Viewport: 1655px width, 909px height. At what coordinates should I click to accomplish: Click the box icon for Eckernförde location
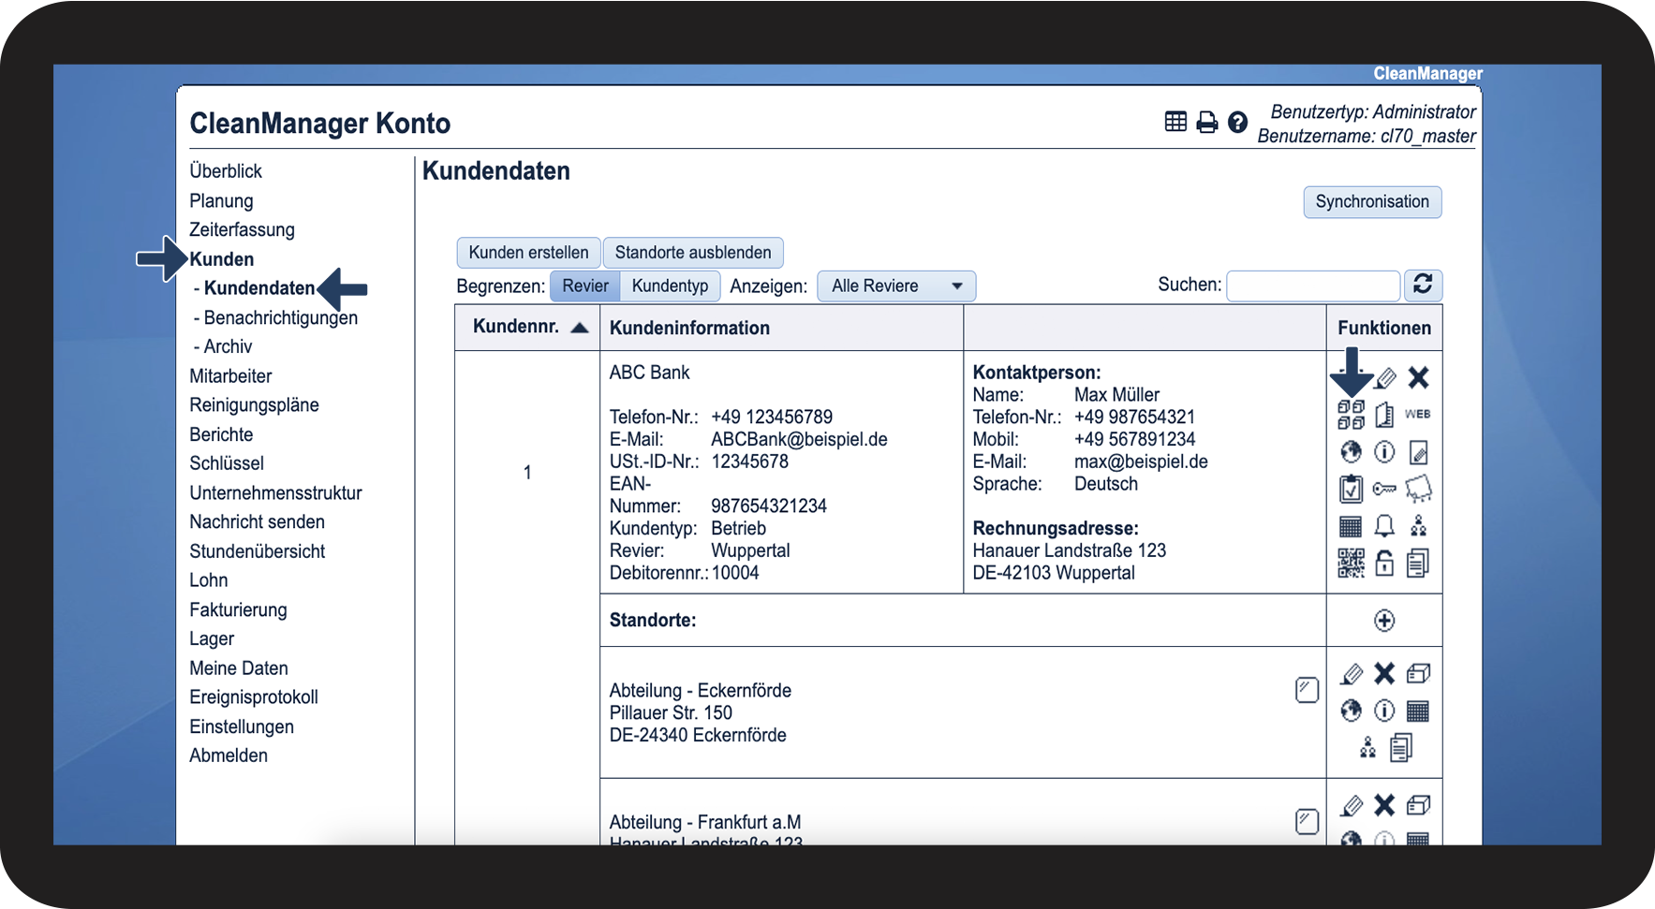[x=1419, y=674]
